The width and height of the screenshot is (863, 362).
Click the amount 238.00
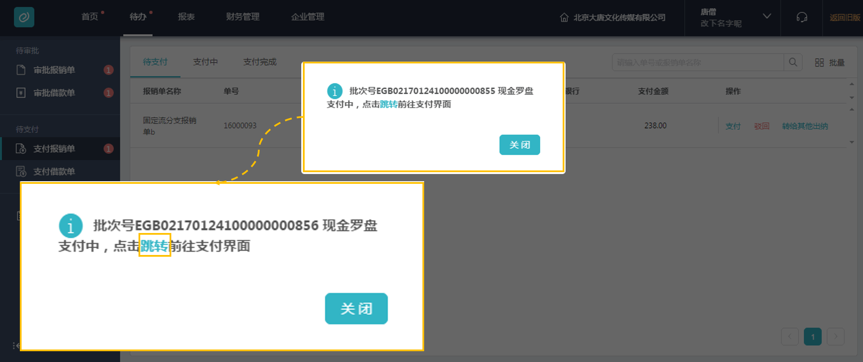[655, 126]
